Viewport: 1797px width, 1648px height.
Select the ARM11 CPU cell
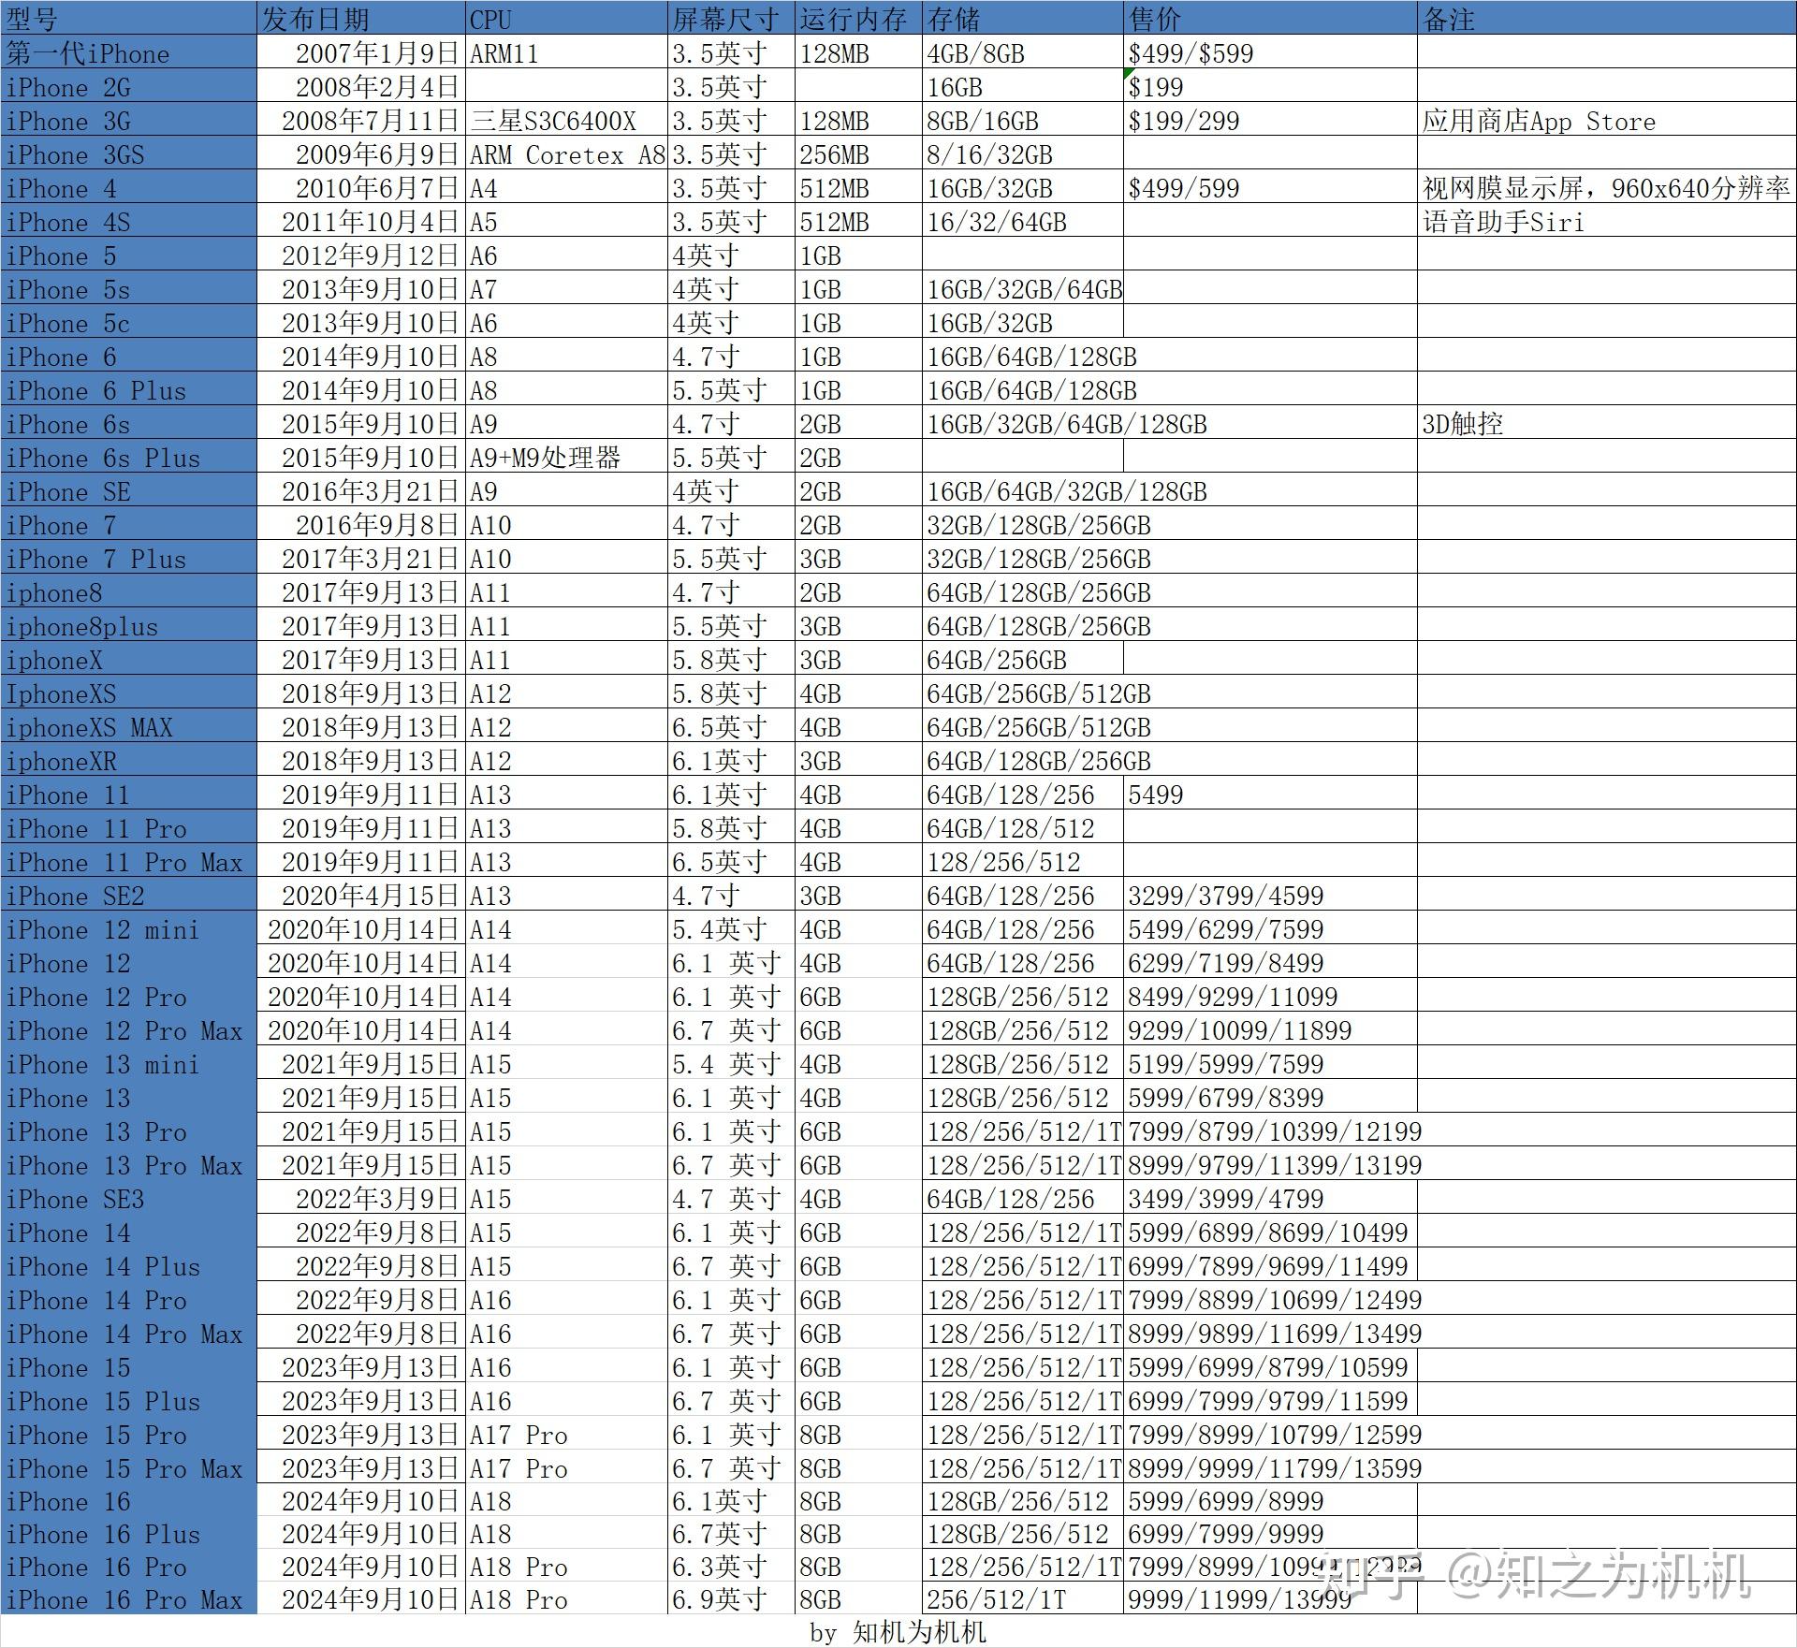coord(567,53)
